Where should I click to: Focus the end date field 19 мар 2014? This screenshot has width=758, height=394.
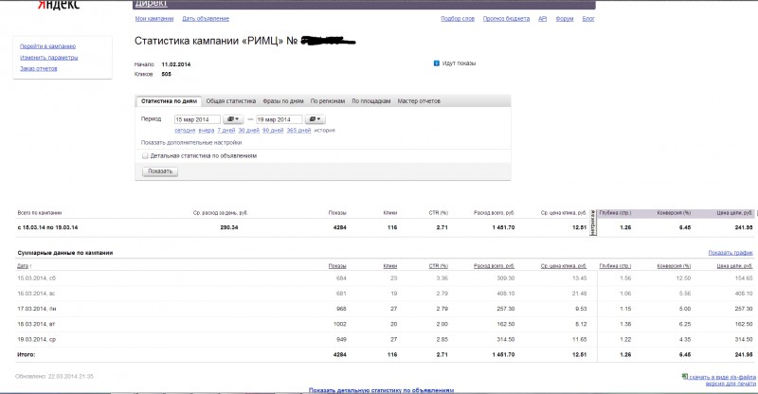pyautogui.click(x=279, y=119)
